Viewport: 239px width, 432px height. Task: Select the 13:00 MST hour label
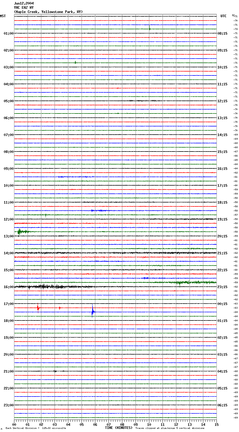click(8, 236)
